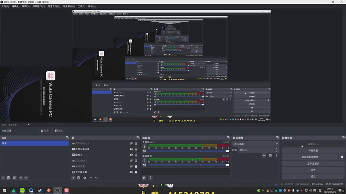
Task: Toggle lock on 视频采集设备 source
Action: pos(136,149)
